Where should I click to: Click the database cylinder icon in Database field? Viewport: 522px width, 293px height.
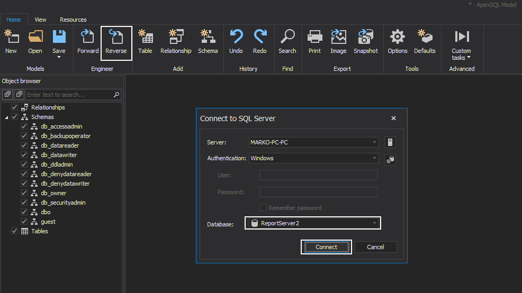[255, 223]
